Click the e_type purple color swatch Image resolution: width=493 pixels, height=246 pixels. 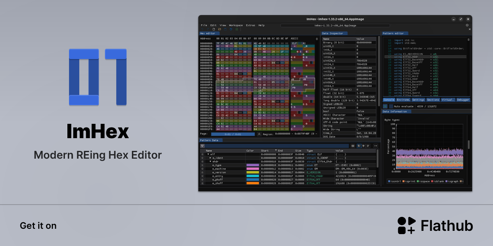pyautogui.click(x=253, y=165)
